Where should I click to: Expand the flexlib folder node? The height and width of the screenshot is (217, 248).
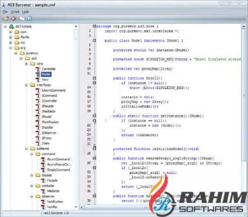10,37
